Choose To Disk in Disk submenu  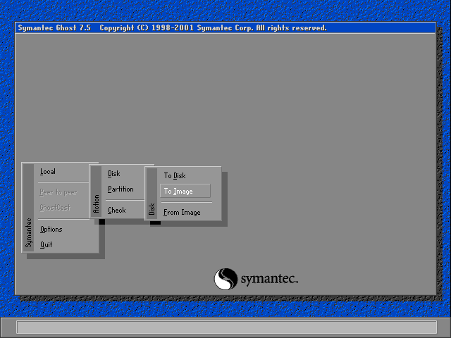point(175,175)
